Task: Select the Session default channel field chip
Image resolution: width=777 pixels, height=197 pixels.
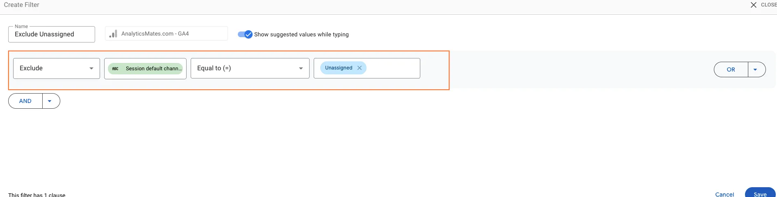Action: point(146,69)
